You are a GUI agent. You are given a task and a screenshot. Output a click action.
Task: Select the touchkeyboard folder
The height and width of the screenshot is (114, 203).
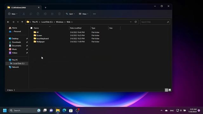tap(41, 39)
